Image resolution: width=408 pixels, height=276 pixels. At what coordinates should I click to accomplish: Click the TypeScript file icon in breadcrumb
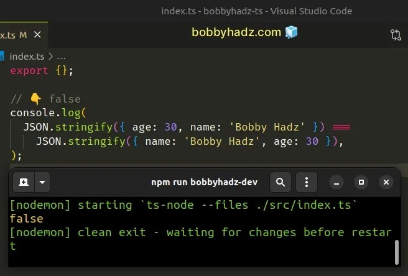point(2,57)
